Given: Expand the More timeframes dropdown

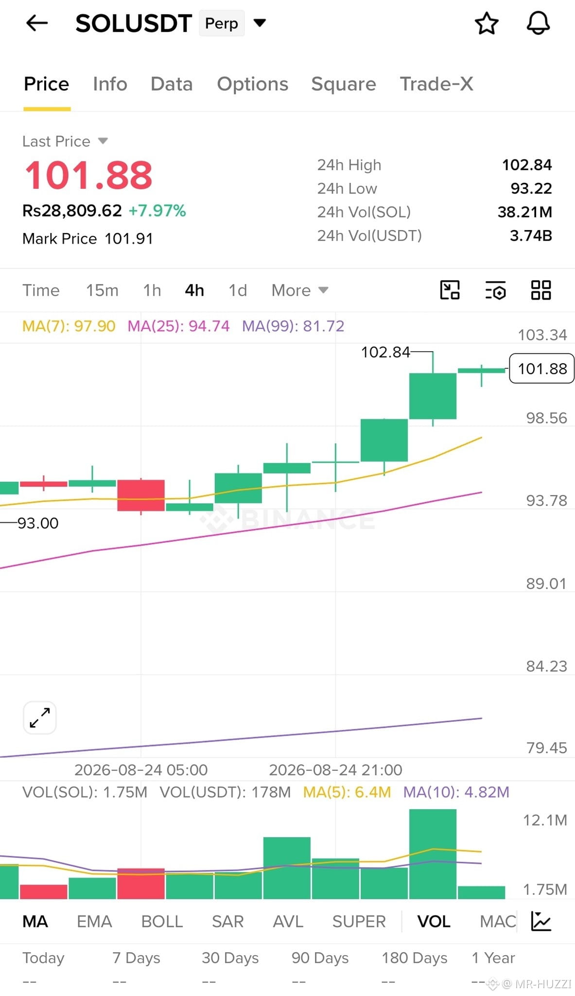Looking at the screenshot, I should tap(300, 290).
